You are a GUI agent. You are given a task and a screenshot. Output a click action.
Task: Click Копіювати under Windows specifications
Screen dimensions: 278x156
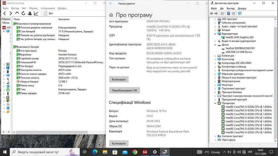(x=119, y=144)
